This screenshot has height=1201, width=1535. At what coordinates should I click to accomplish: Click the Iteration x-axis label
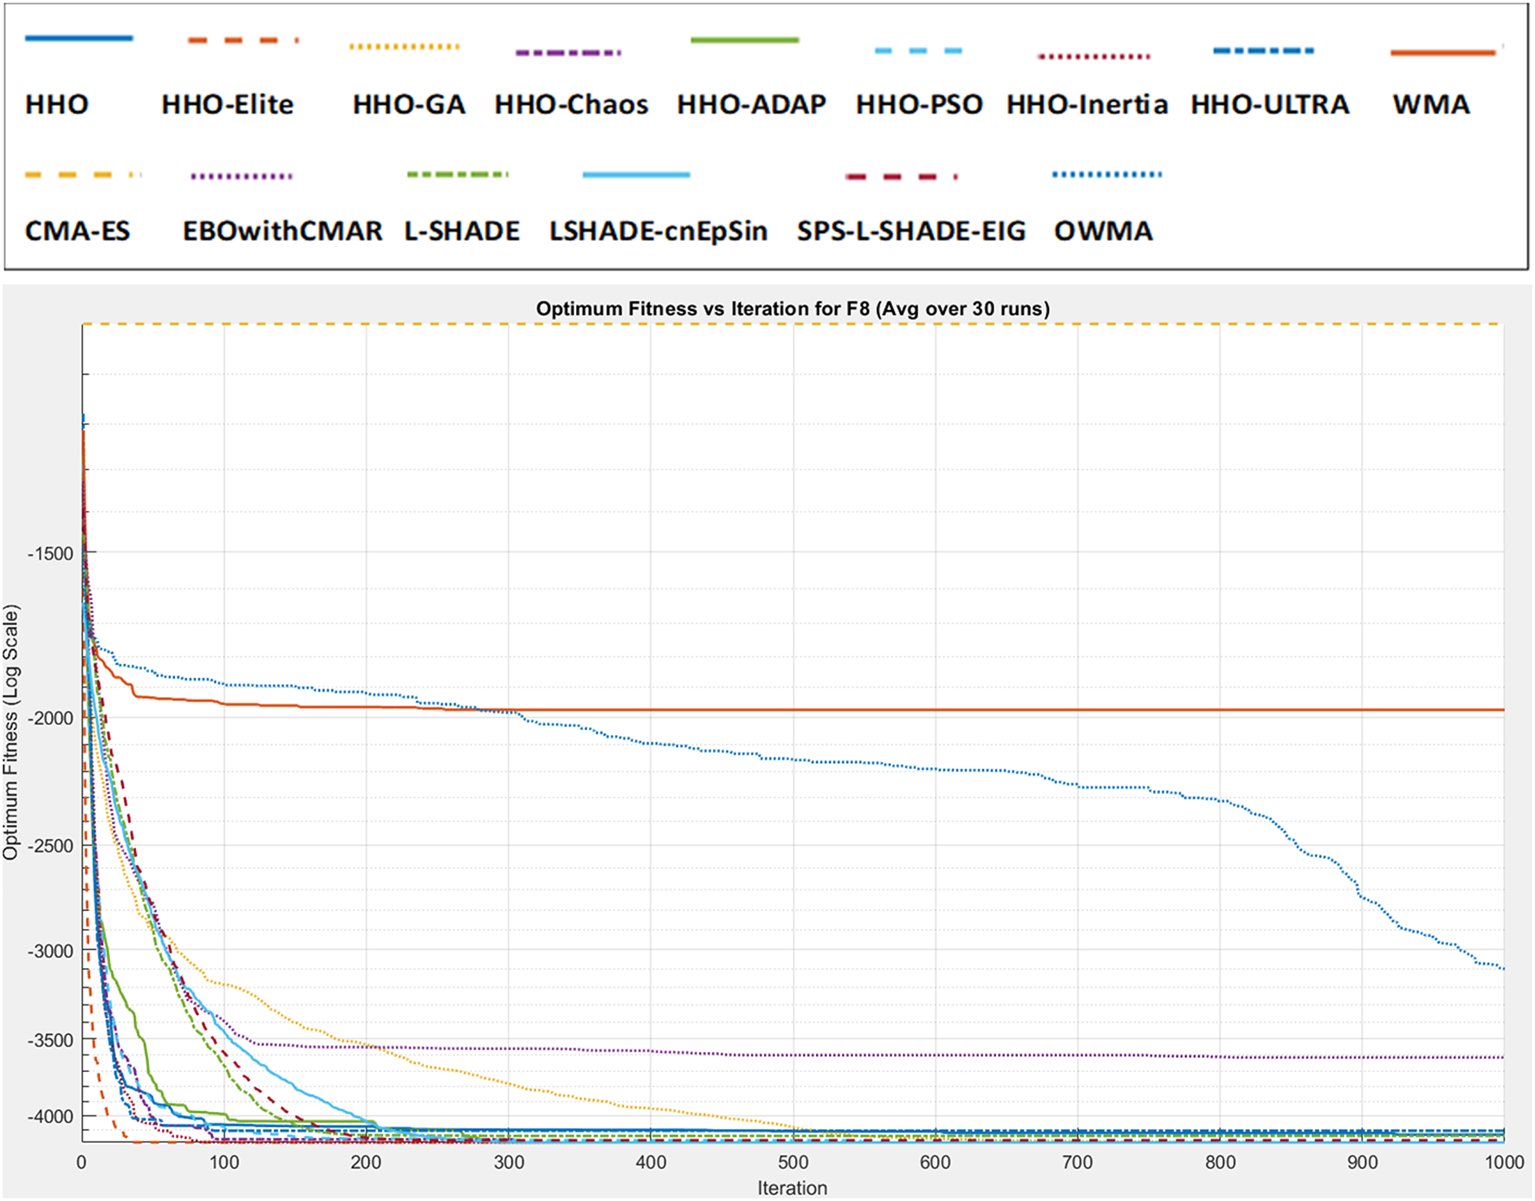click(792, 1188)
